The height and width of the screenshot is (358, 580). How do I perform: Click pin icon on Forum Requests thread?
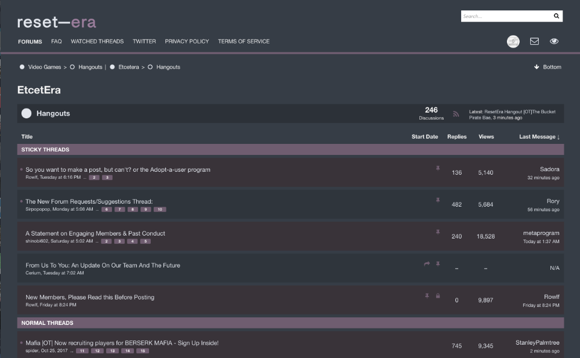pos(437,200)
